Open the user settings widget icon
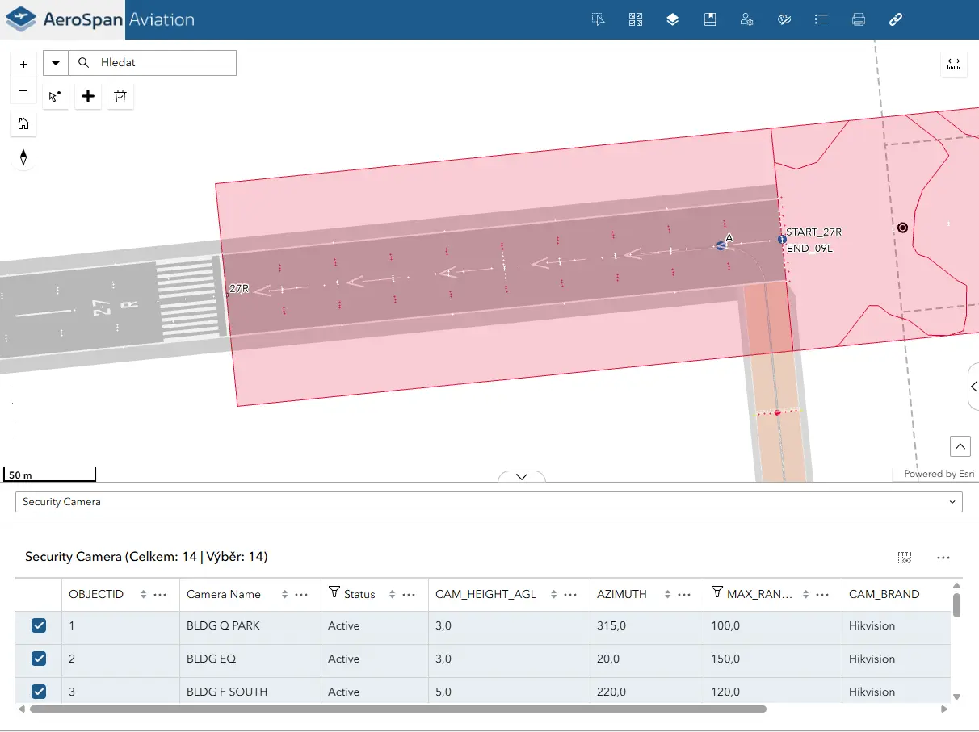Viewport: 979px width, 732px height. point(746,19)
